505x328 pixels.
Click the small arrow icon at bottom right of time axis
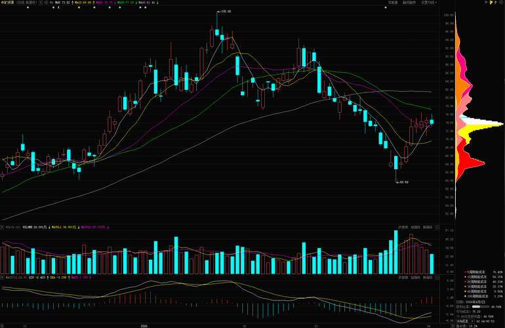coord(453,326)
